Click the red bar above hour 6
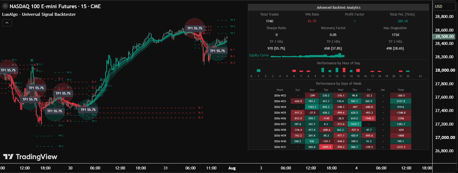Image resolution: width=458 pixels, height=173 pixels. point(294,71)
